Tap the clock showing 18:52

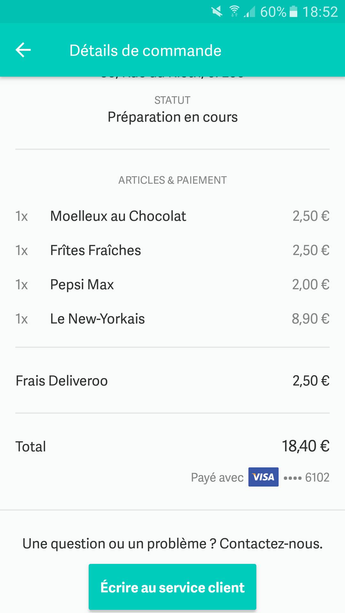pos(320,12)
